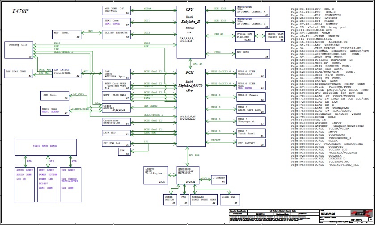Click the "BATTERY CHARGER(BQ24780S)" index line
This screenshot has width=376, height=225.
pyautogui.click(x=328, y=126)
